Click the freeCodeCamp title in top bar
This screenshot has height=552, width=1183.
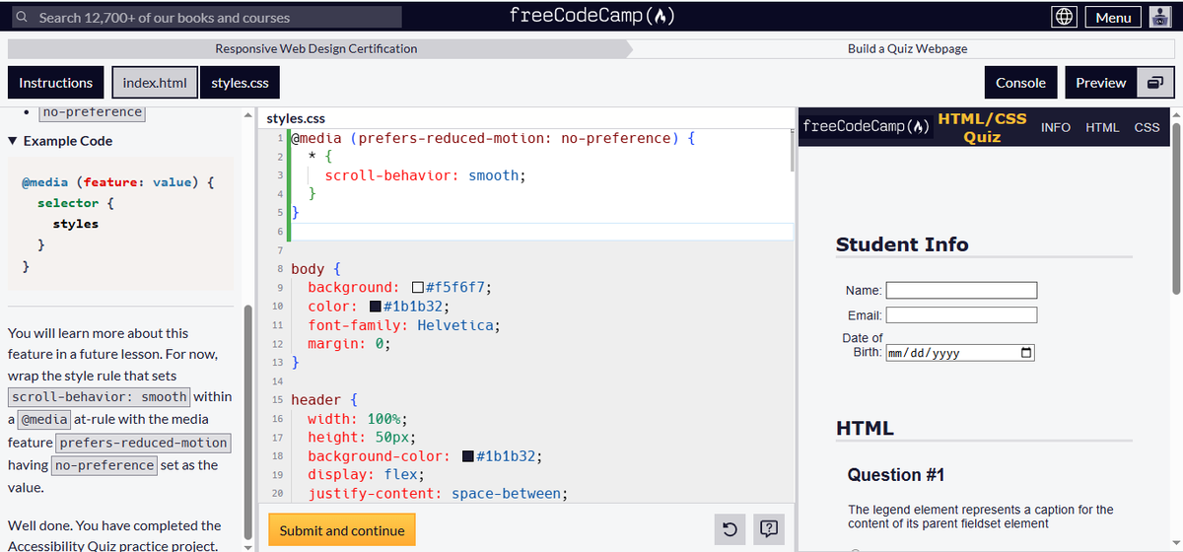(591, 16)
